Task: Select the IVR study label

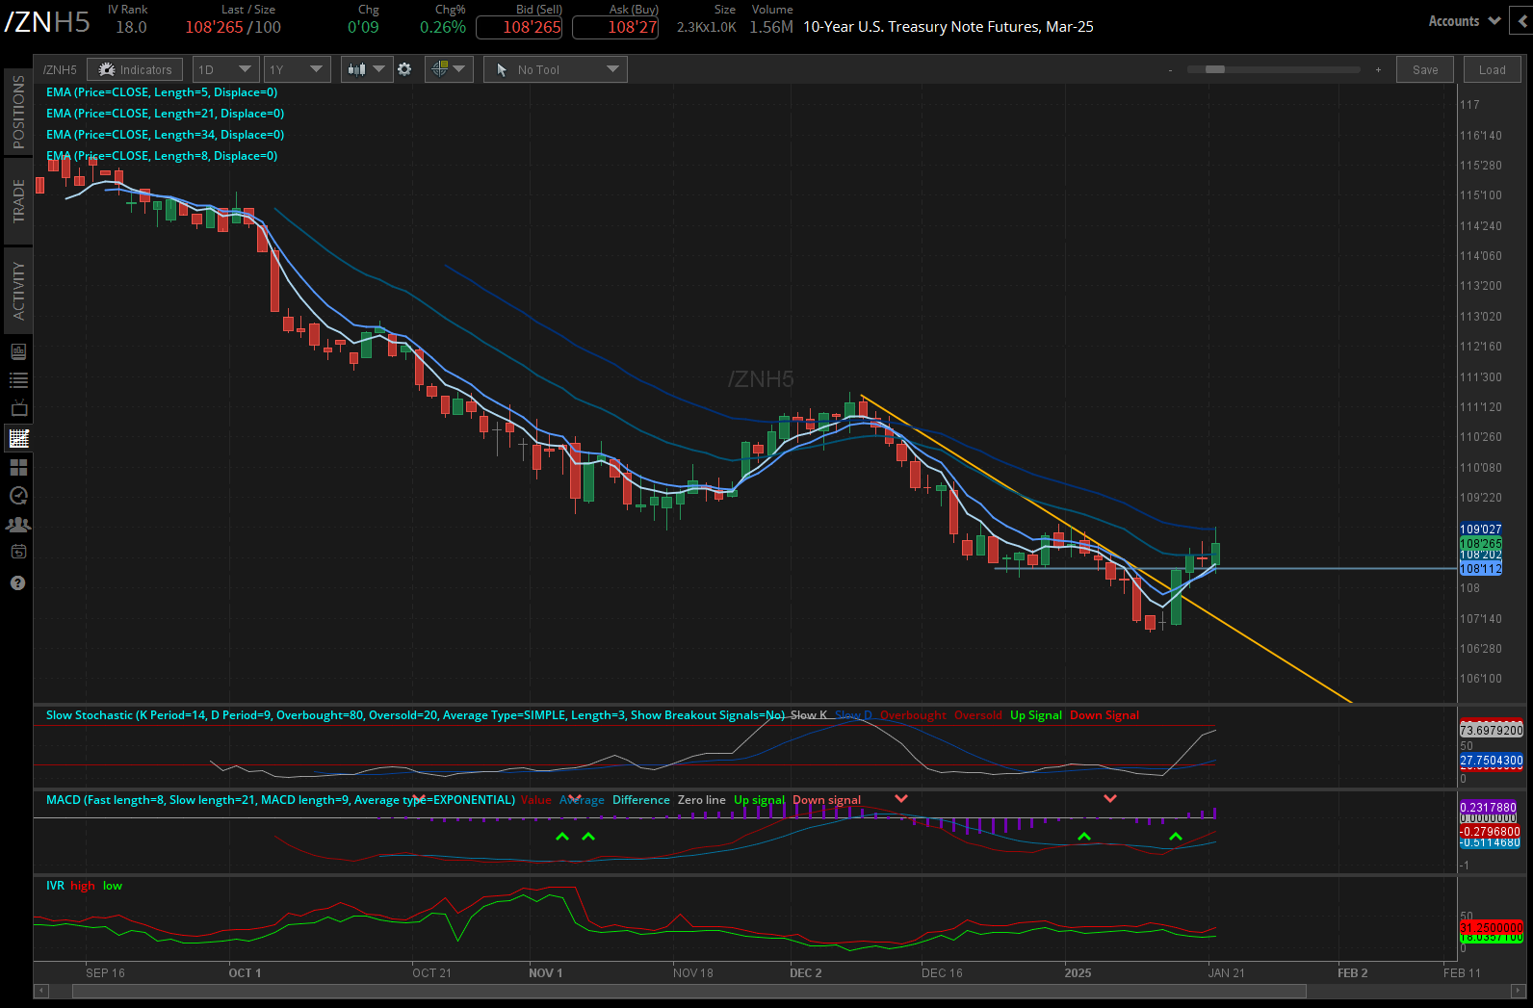Action: 55,886
